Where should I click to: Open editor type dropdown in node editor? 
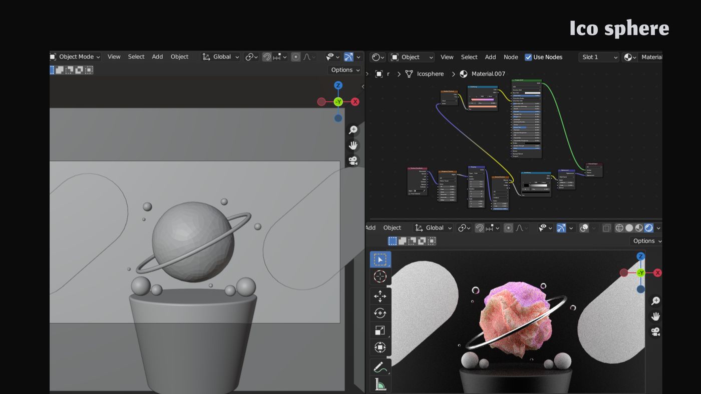378,57
